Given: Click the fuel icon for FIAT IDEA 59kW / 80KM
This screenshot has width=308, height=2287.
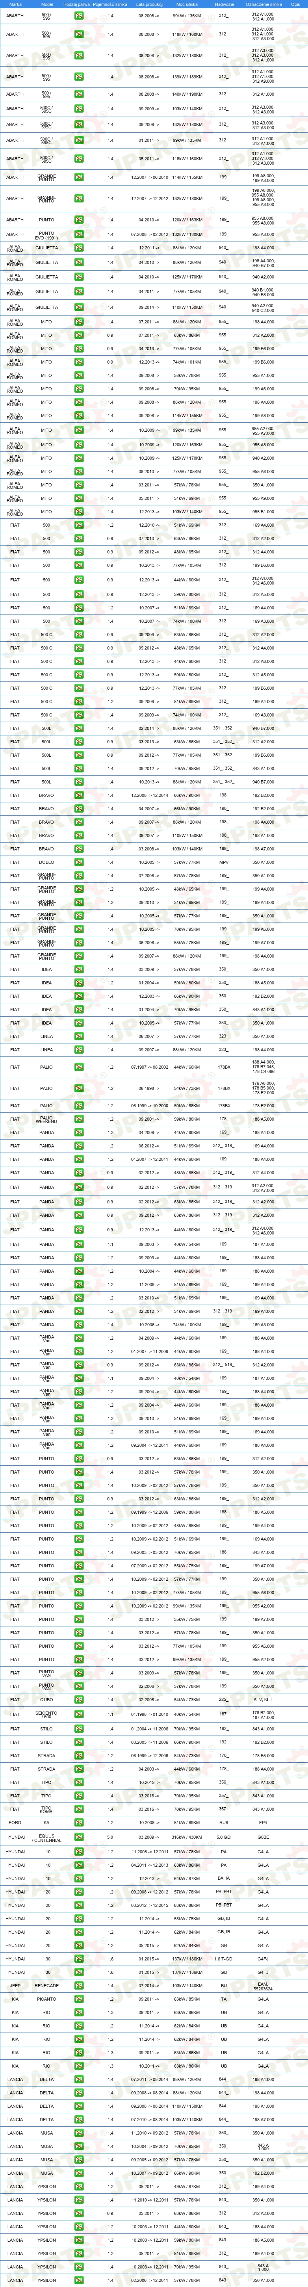Looking at the screenshot, I should tap(79, 983).
